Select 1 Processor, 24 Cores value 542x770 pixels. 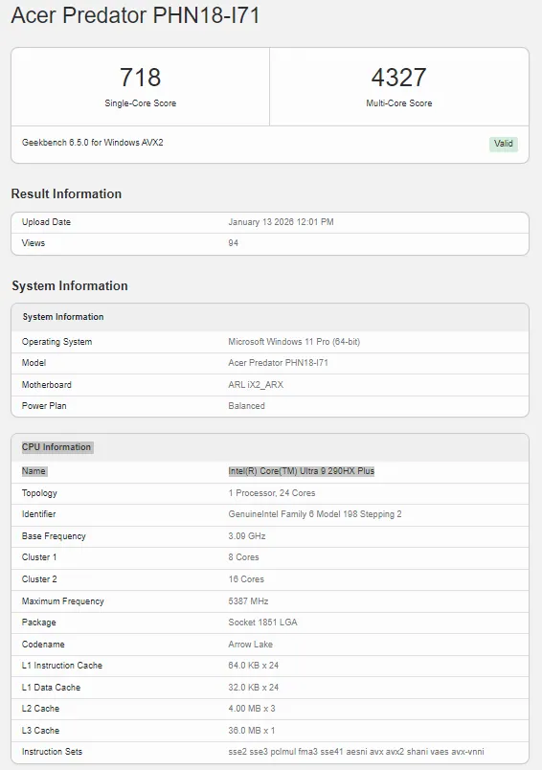click(272, 493)
